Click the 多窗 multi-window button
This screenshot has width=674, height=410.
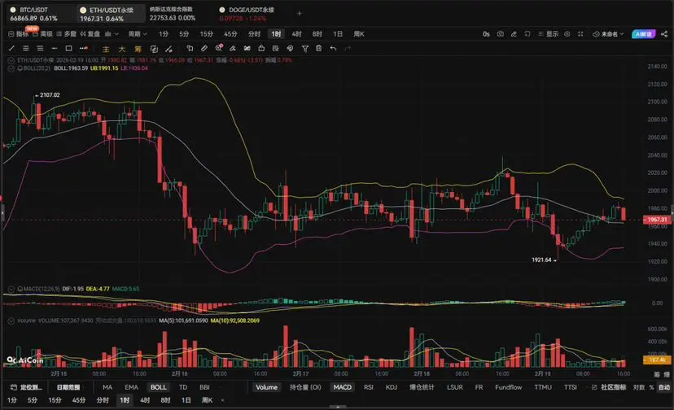66,34
